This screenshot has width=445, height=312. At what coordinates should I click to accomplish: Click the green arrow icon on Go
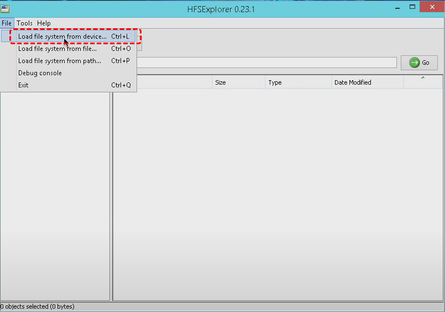(x=415, y=63)
